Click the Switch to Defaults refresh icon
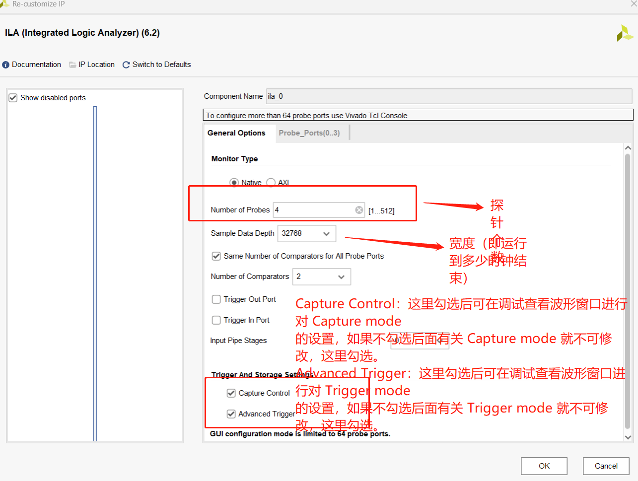This screenshot has width=638, height=481. [x=126, y=65]
